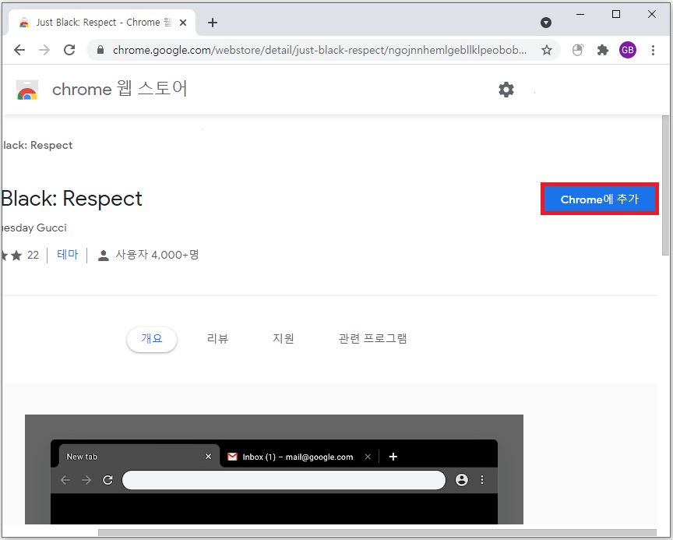View site info via padlock icon
Image resolution: width=673 pixels, height=540 pixels.
[100, 50]
